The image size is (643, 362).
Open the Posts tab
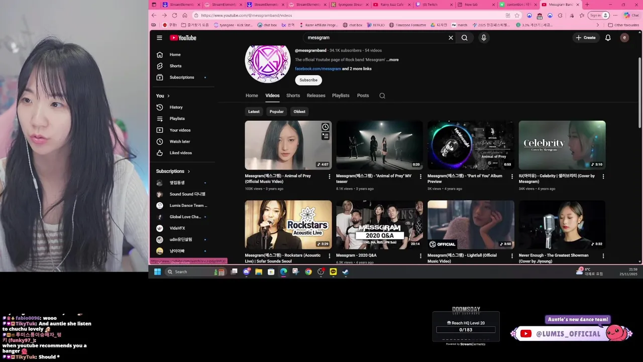pos(363,96)
